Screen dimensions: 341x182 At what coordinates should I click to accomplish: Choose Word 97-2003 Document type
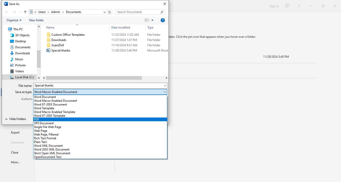click(x=100, y=104)
